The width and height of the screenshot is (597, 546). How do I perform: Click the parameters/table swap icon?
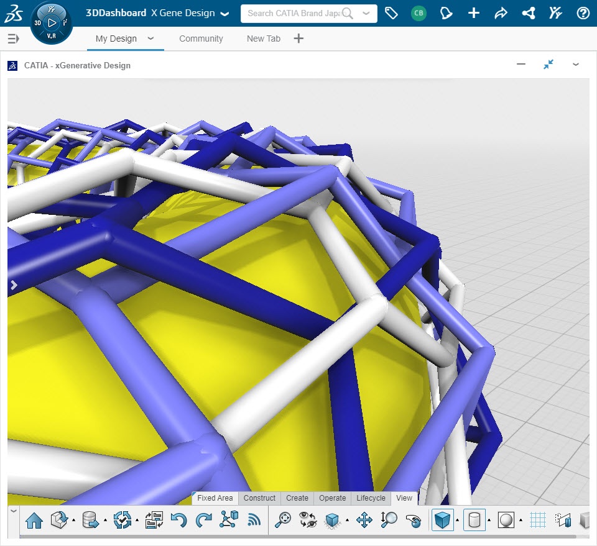coord(154,520)
